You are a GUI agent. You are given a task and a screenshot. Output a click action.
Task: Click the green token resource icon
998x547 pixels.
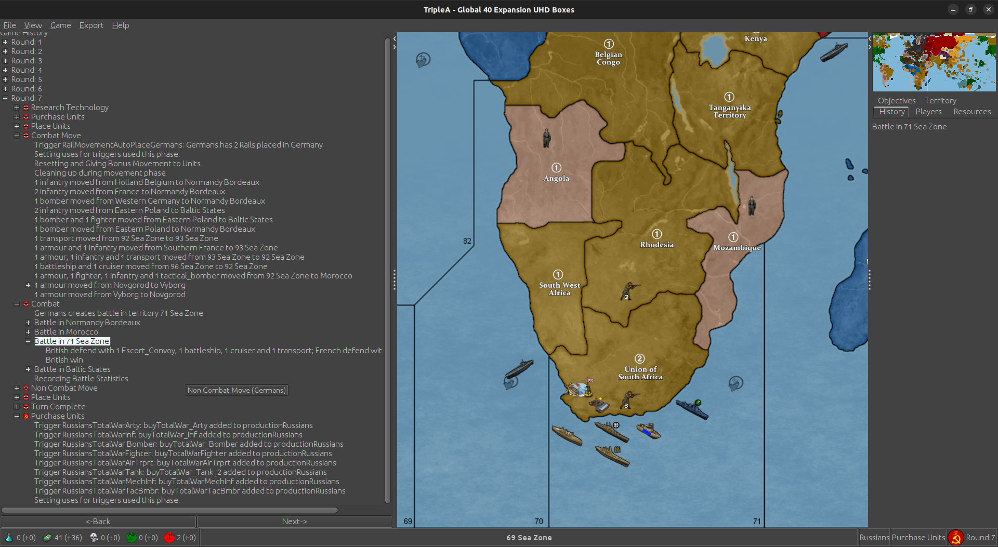[x=132, y=538]
